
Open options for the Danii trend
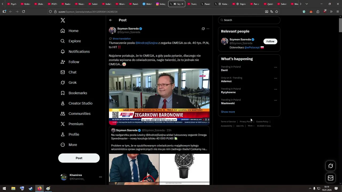pos(275,67)
